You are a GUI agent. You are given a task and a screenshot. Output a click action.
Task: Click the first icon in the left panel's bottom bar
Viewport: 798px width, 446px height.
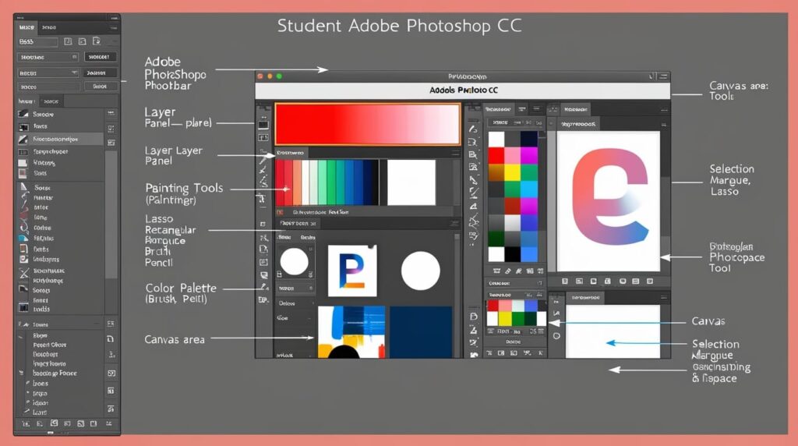26,423
